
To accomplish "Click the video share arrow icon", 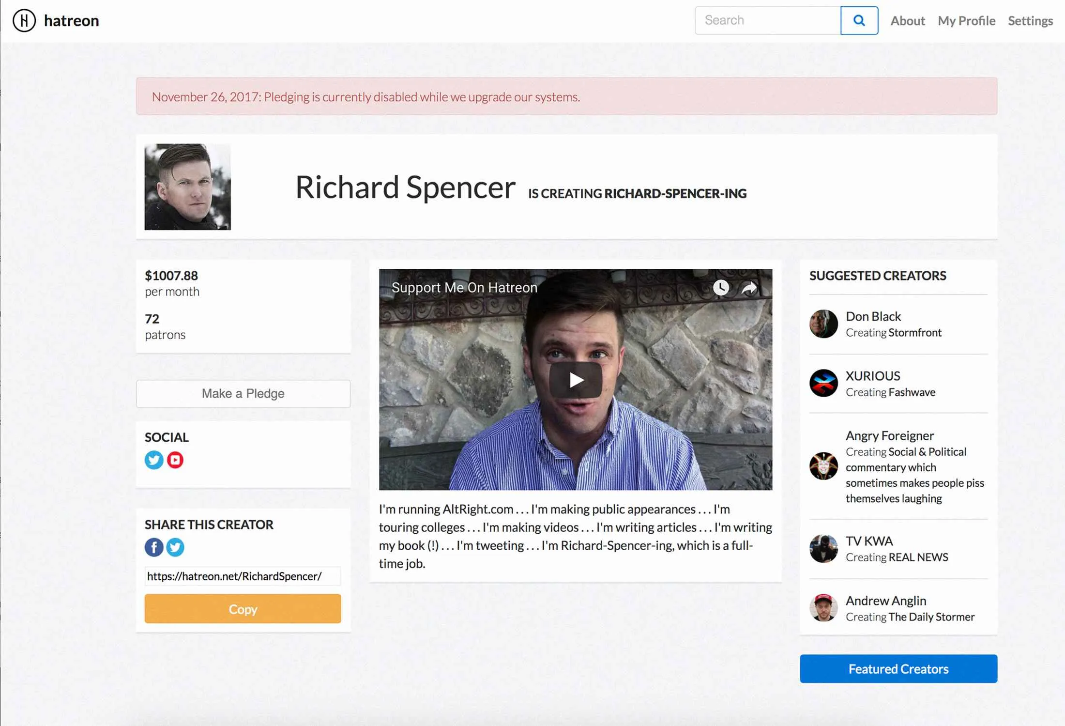I will coord(749,288).
